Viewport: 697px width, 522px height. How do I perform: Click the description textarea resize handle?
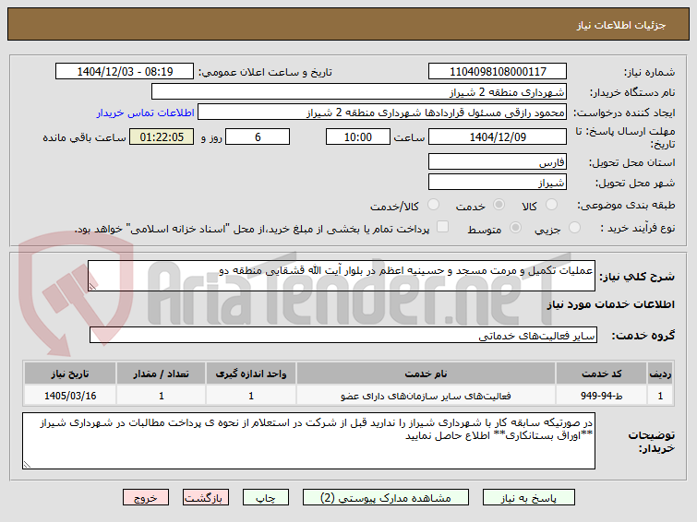pos(92,287)
